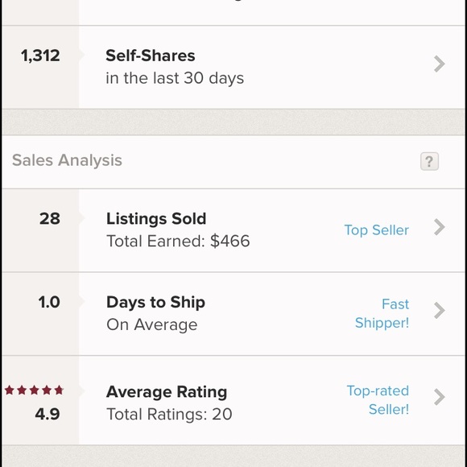Tap the Sales Analysis section header
The height and width of the screenshot is (467, 467).
click(x=67, y=160)
